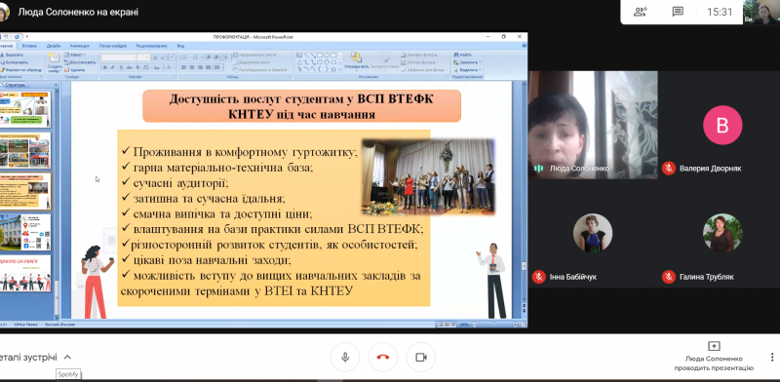The height and width of the screenshot is (382, 780).
Task: Open the Анимация ribbon tab
Action: click(80, 46)
